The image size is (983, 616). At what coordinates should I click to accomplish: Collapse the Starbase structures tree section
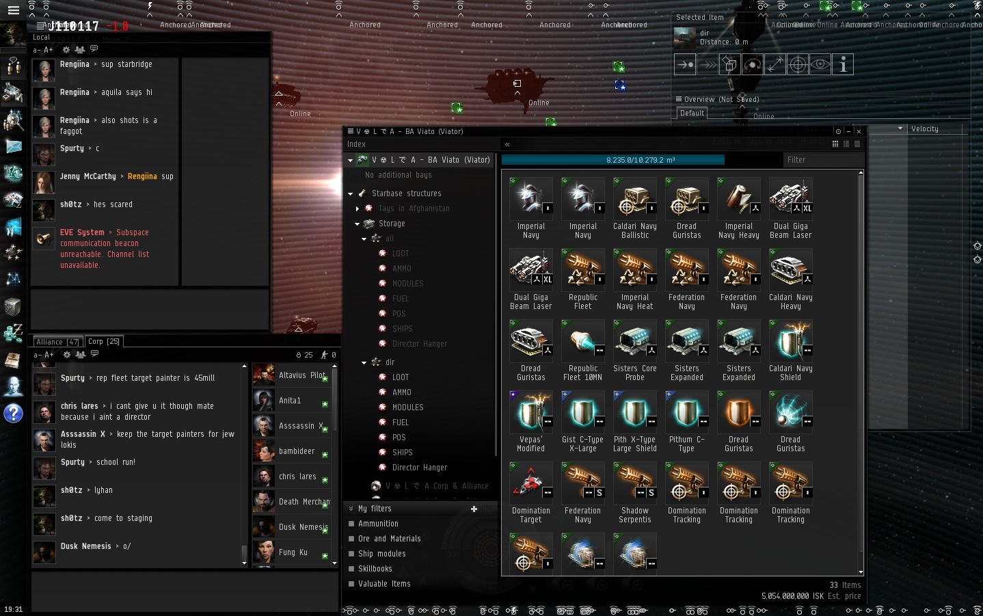[350, 193]
